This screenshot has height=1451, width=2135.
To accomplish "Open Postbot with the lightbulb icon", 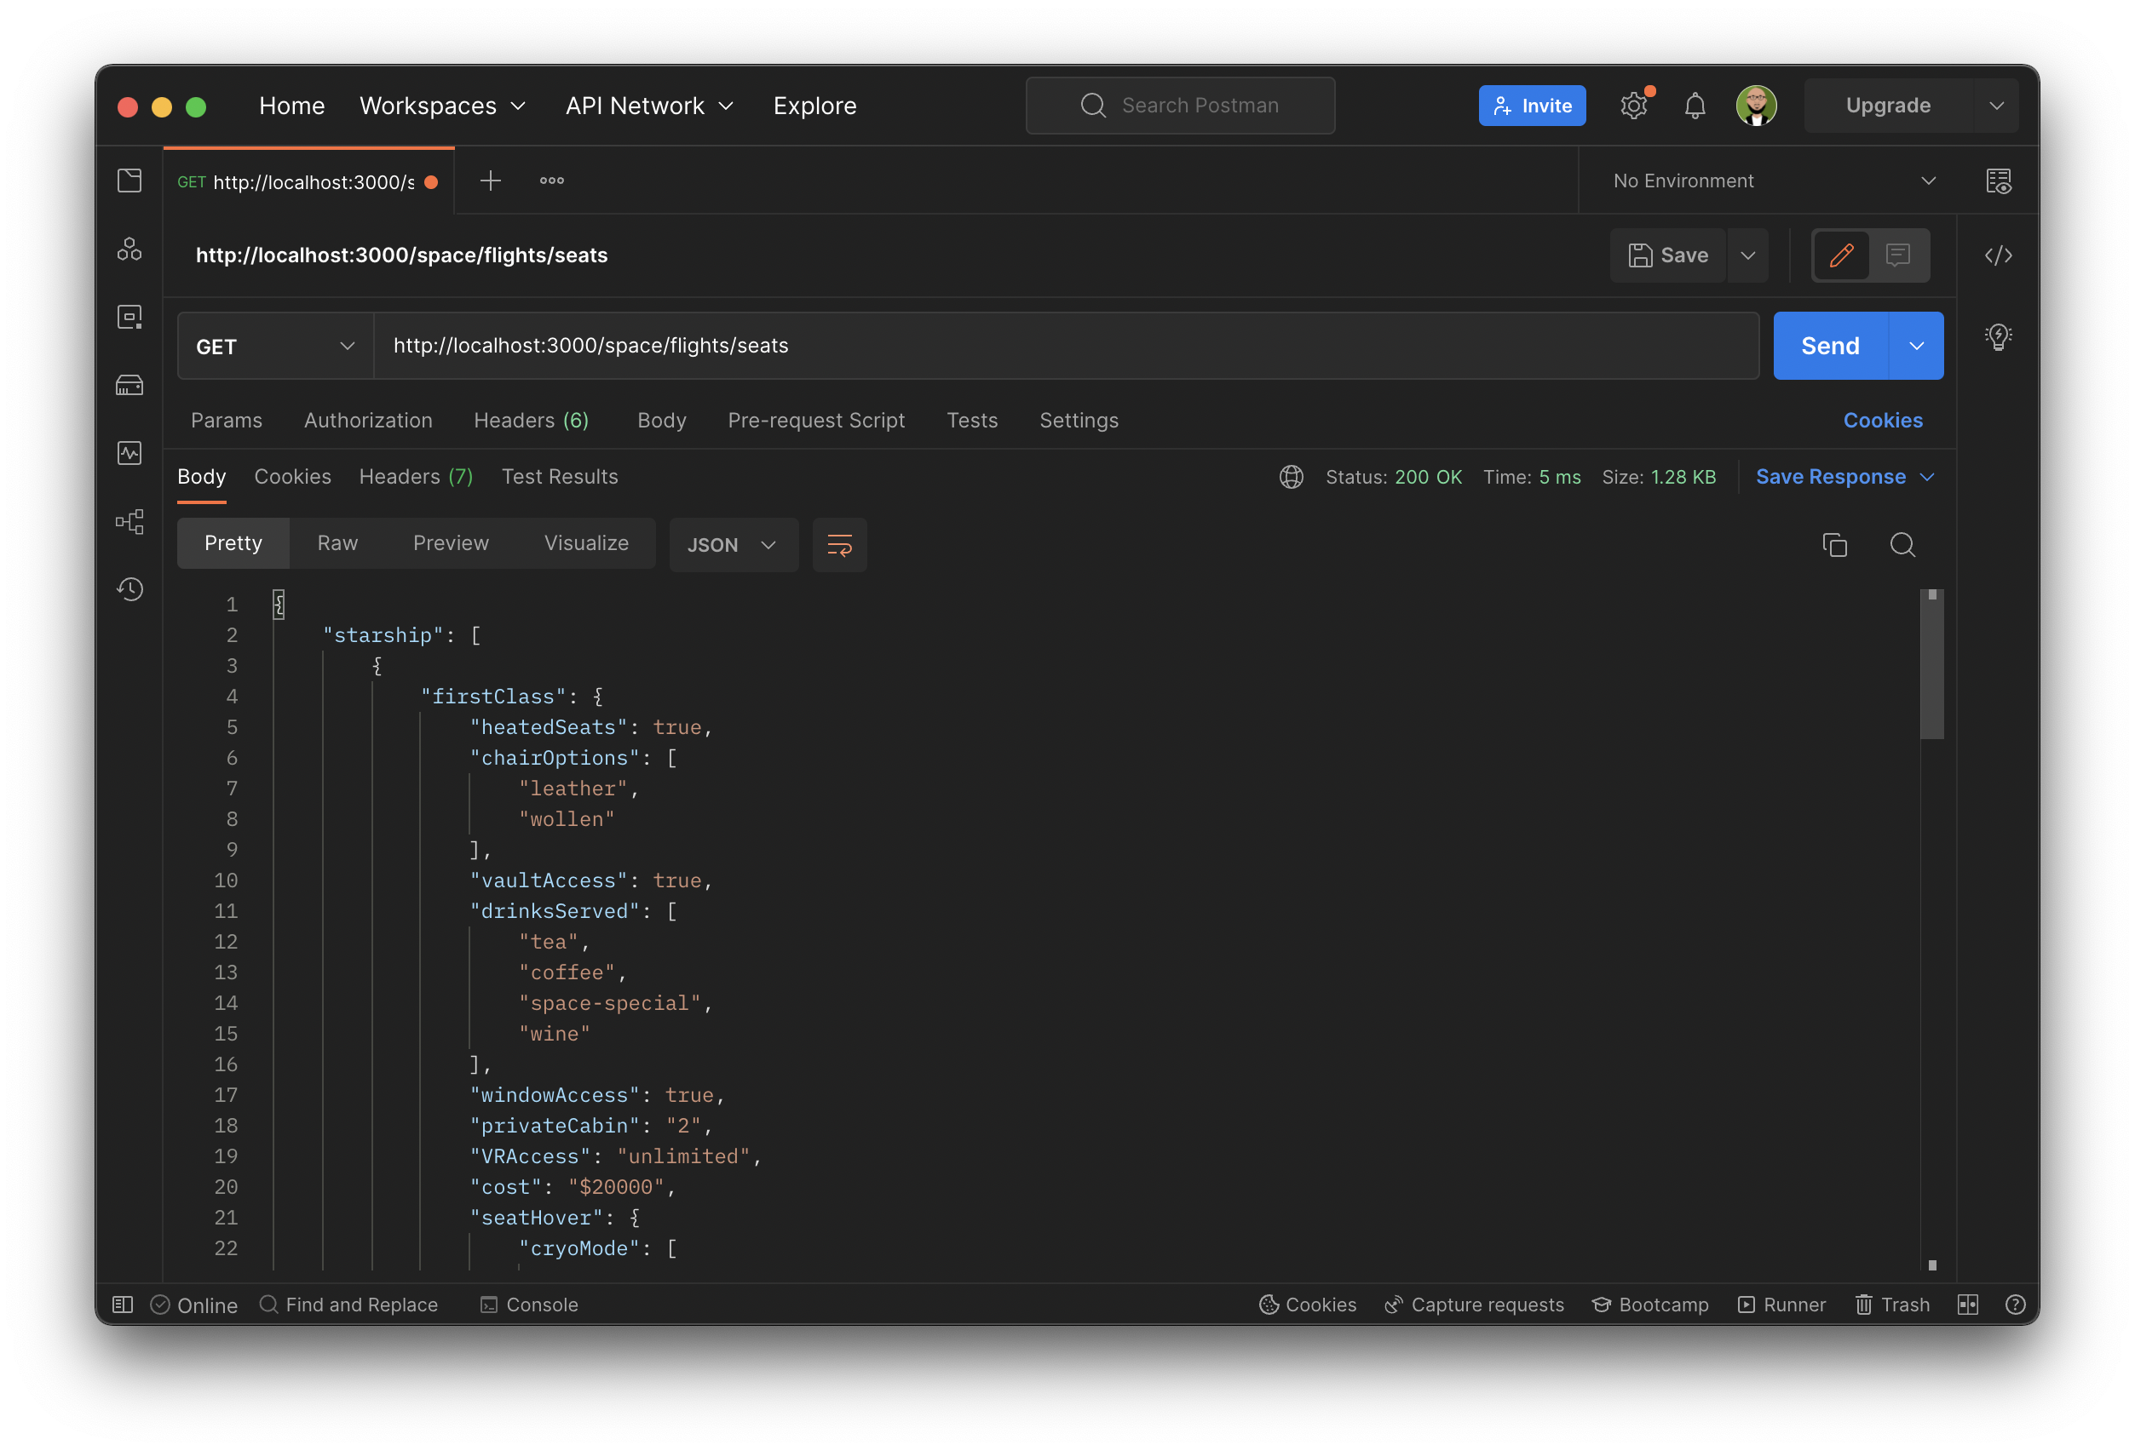I will point(1998,337).
